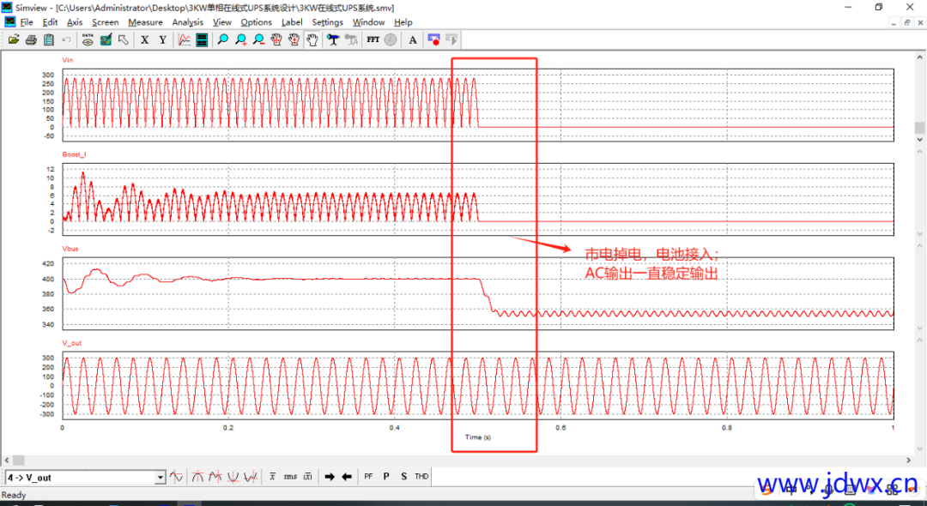927x506 pixels.
Task: Open the Edit menu
Action: click(x=51, y=22)
